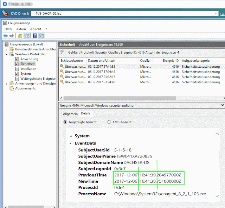
Task: Click the DVD drive power icon
Action: point(5,13)
